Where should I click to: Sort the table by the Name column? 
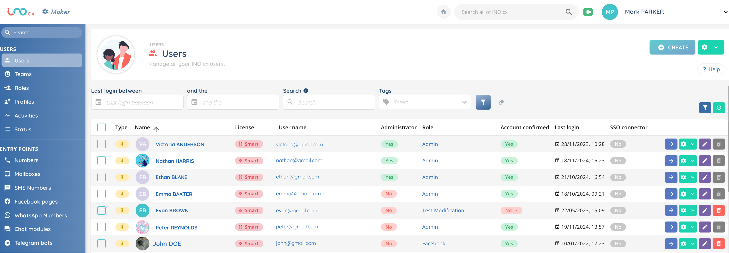point(142,128)
